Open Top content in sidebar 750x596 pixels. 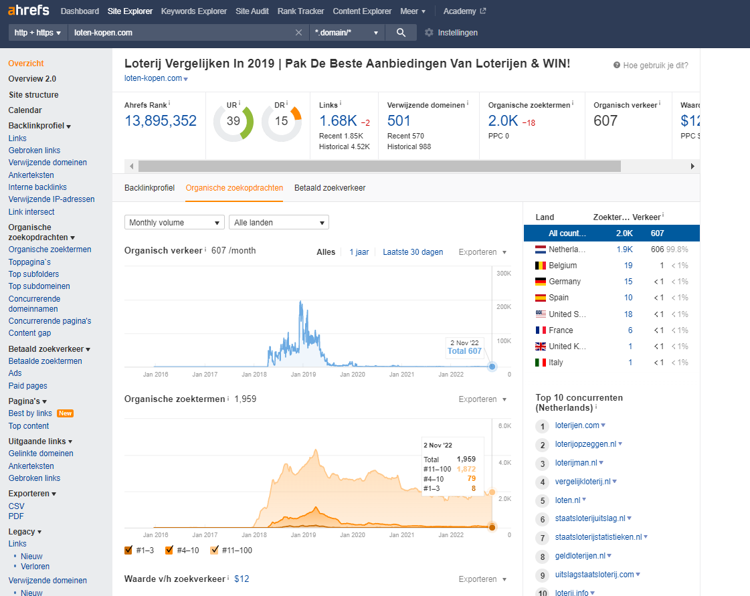tap(29, 425)
